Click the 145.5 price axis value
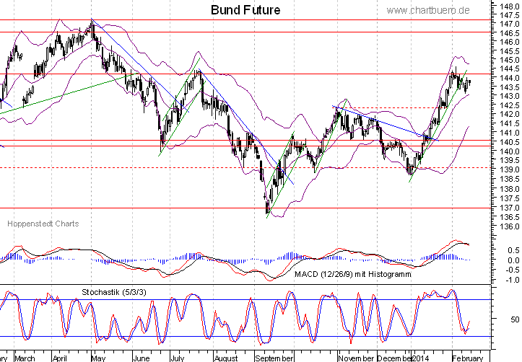The image size is (522, 362). pyautogui.click(x=510, y=51)
